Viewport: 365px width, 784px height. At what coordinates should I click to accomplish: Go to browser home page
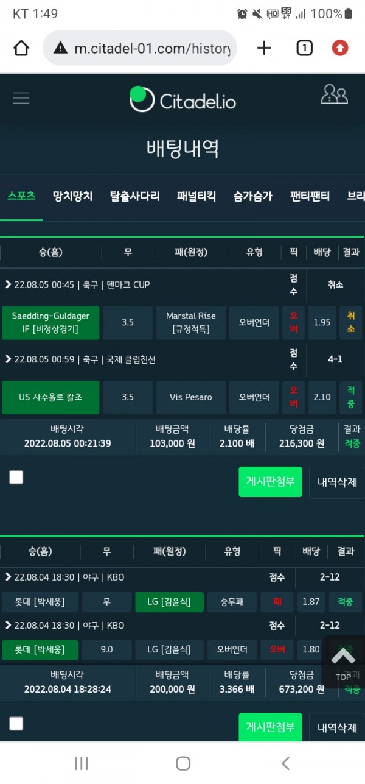point(21,48)
